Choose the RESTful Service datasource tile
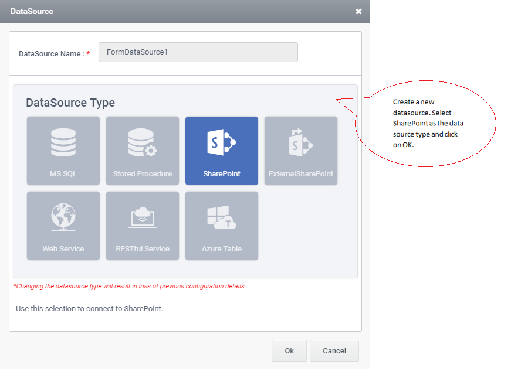The image size is (511, 378). (x=143, y=226)
